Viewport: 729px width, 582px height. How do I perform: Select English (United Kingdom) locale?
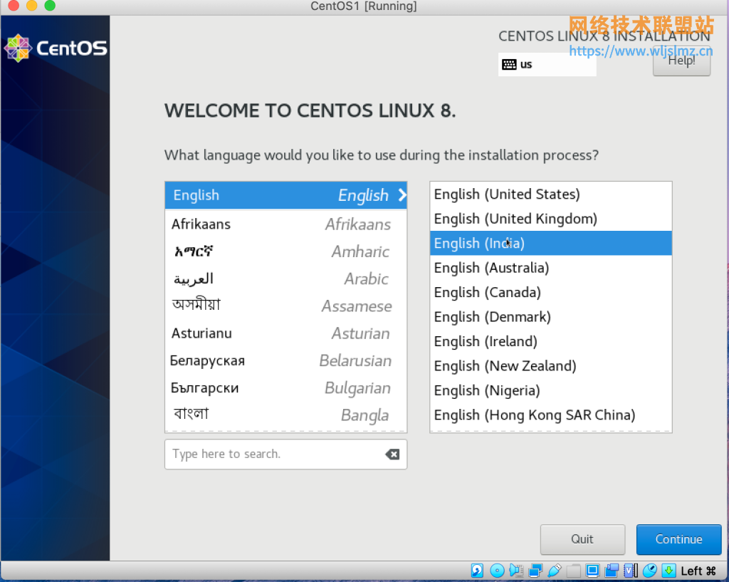(515, 219)
